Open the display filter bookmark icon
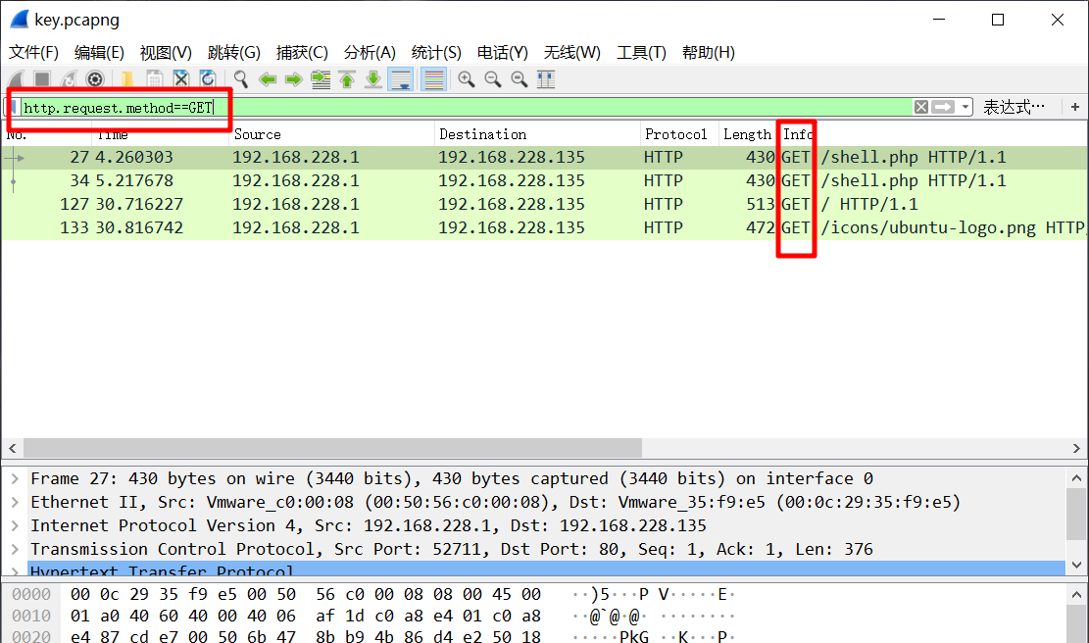The width and height of the screenshot is (1089, 643). [x=13, y=107]
